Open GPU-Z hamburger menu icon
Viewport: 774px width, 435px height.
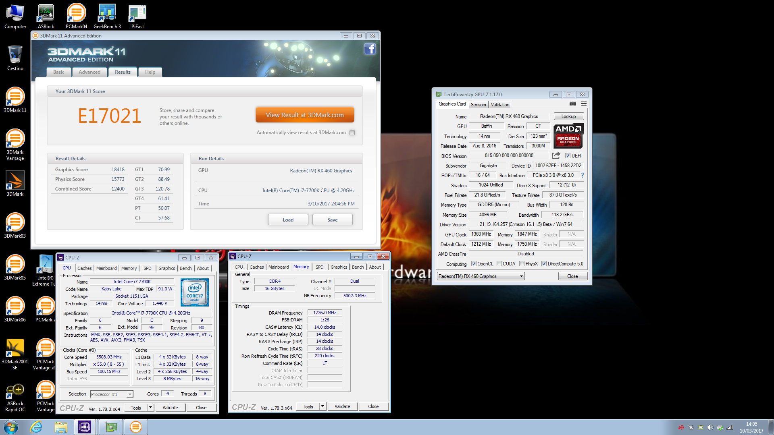point(584,104)
